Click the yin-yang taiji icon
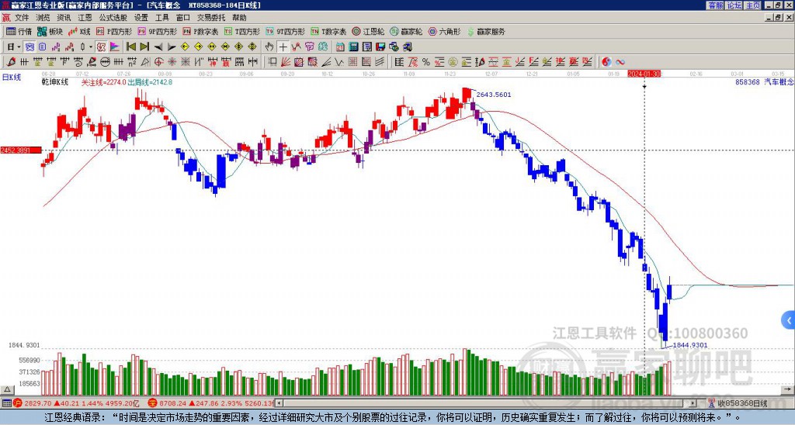 pyautogui.click(x=606, y=62)
